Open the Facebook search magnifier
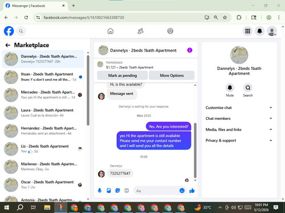285x213 pixels. click(21, 31)
